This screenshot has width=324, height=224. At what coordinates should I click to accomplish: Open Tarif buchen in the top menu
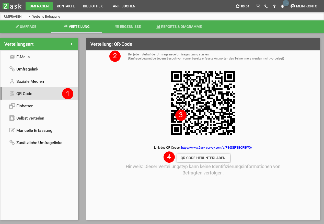(123, 6)
